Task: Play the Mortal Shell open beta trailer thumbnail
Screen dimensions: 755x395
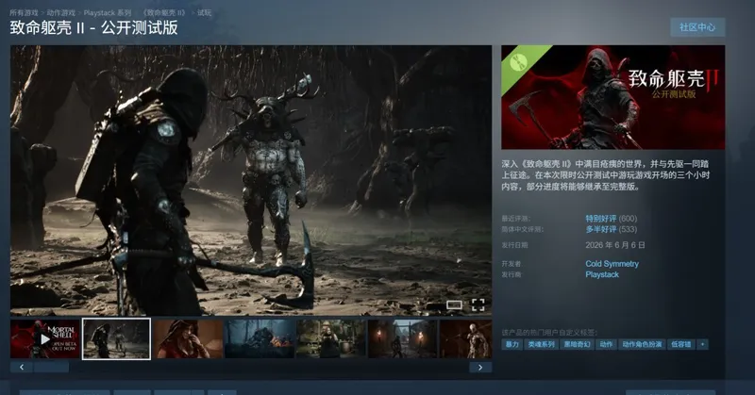Action: 45,338
